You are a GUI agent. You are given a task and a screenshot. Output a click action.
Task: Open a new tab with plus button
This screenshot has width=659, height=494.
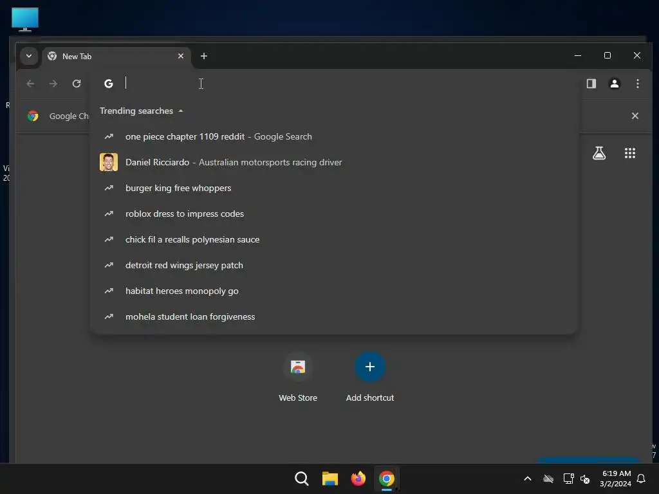(x=204, y=56)
